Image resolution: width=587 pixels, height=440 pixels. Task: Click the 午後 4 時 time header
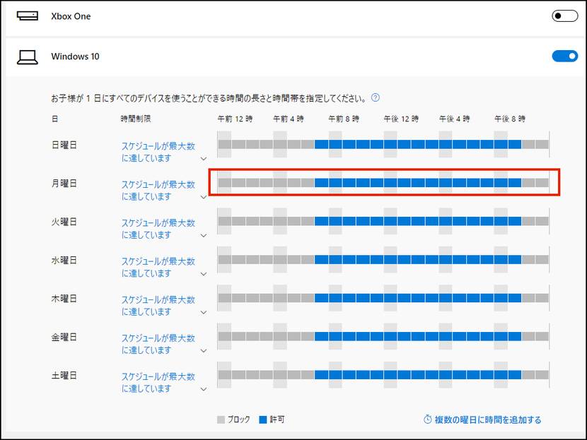click(455, 119)
